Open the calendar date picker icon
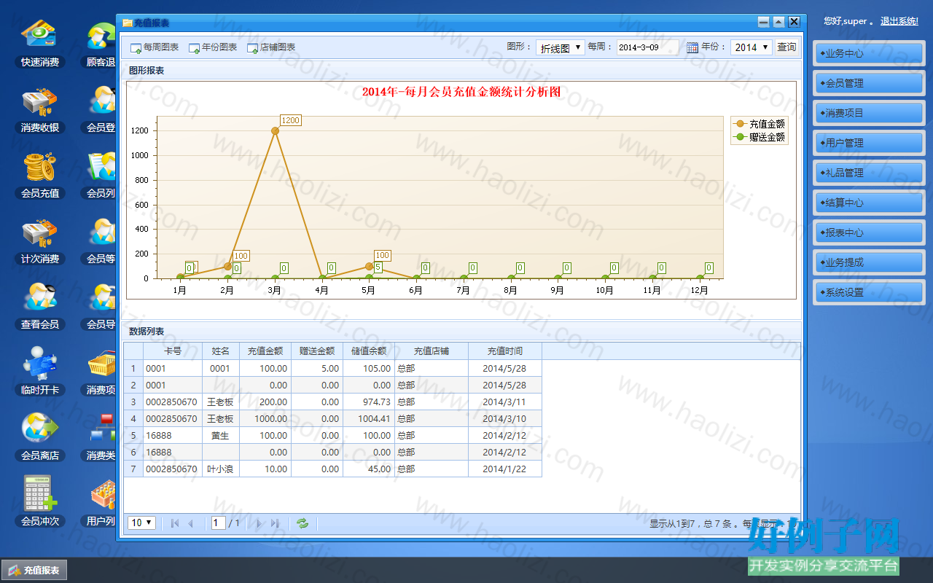Image resolution: width=933 pixels, height=583 pixels. pyautogui.click(x=692, y=47)
